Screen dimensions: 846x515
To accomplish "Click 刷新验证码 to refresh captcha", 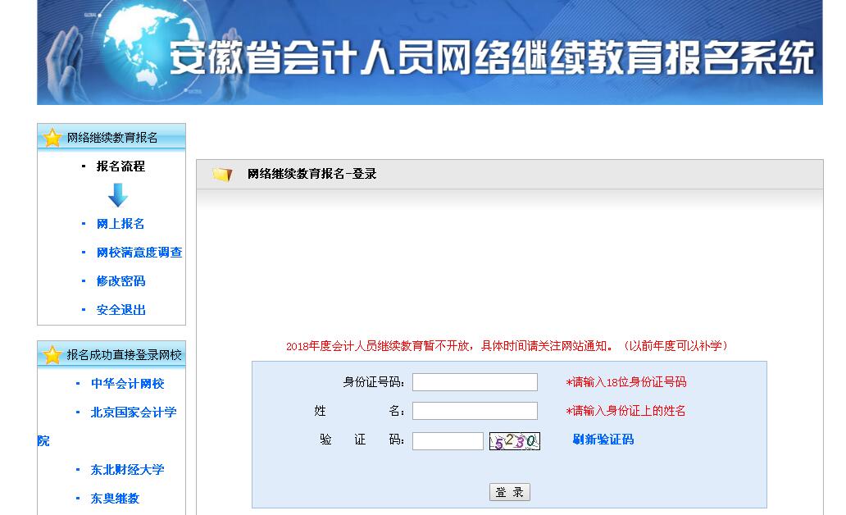I will tap(603, 440).
